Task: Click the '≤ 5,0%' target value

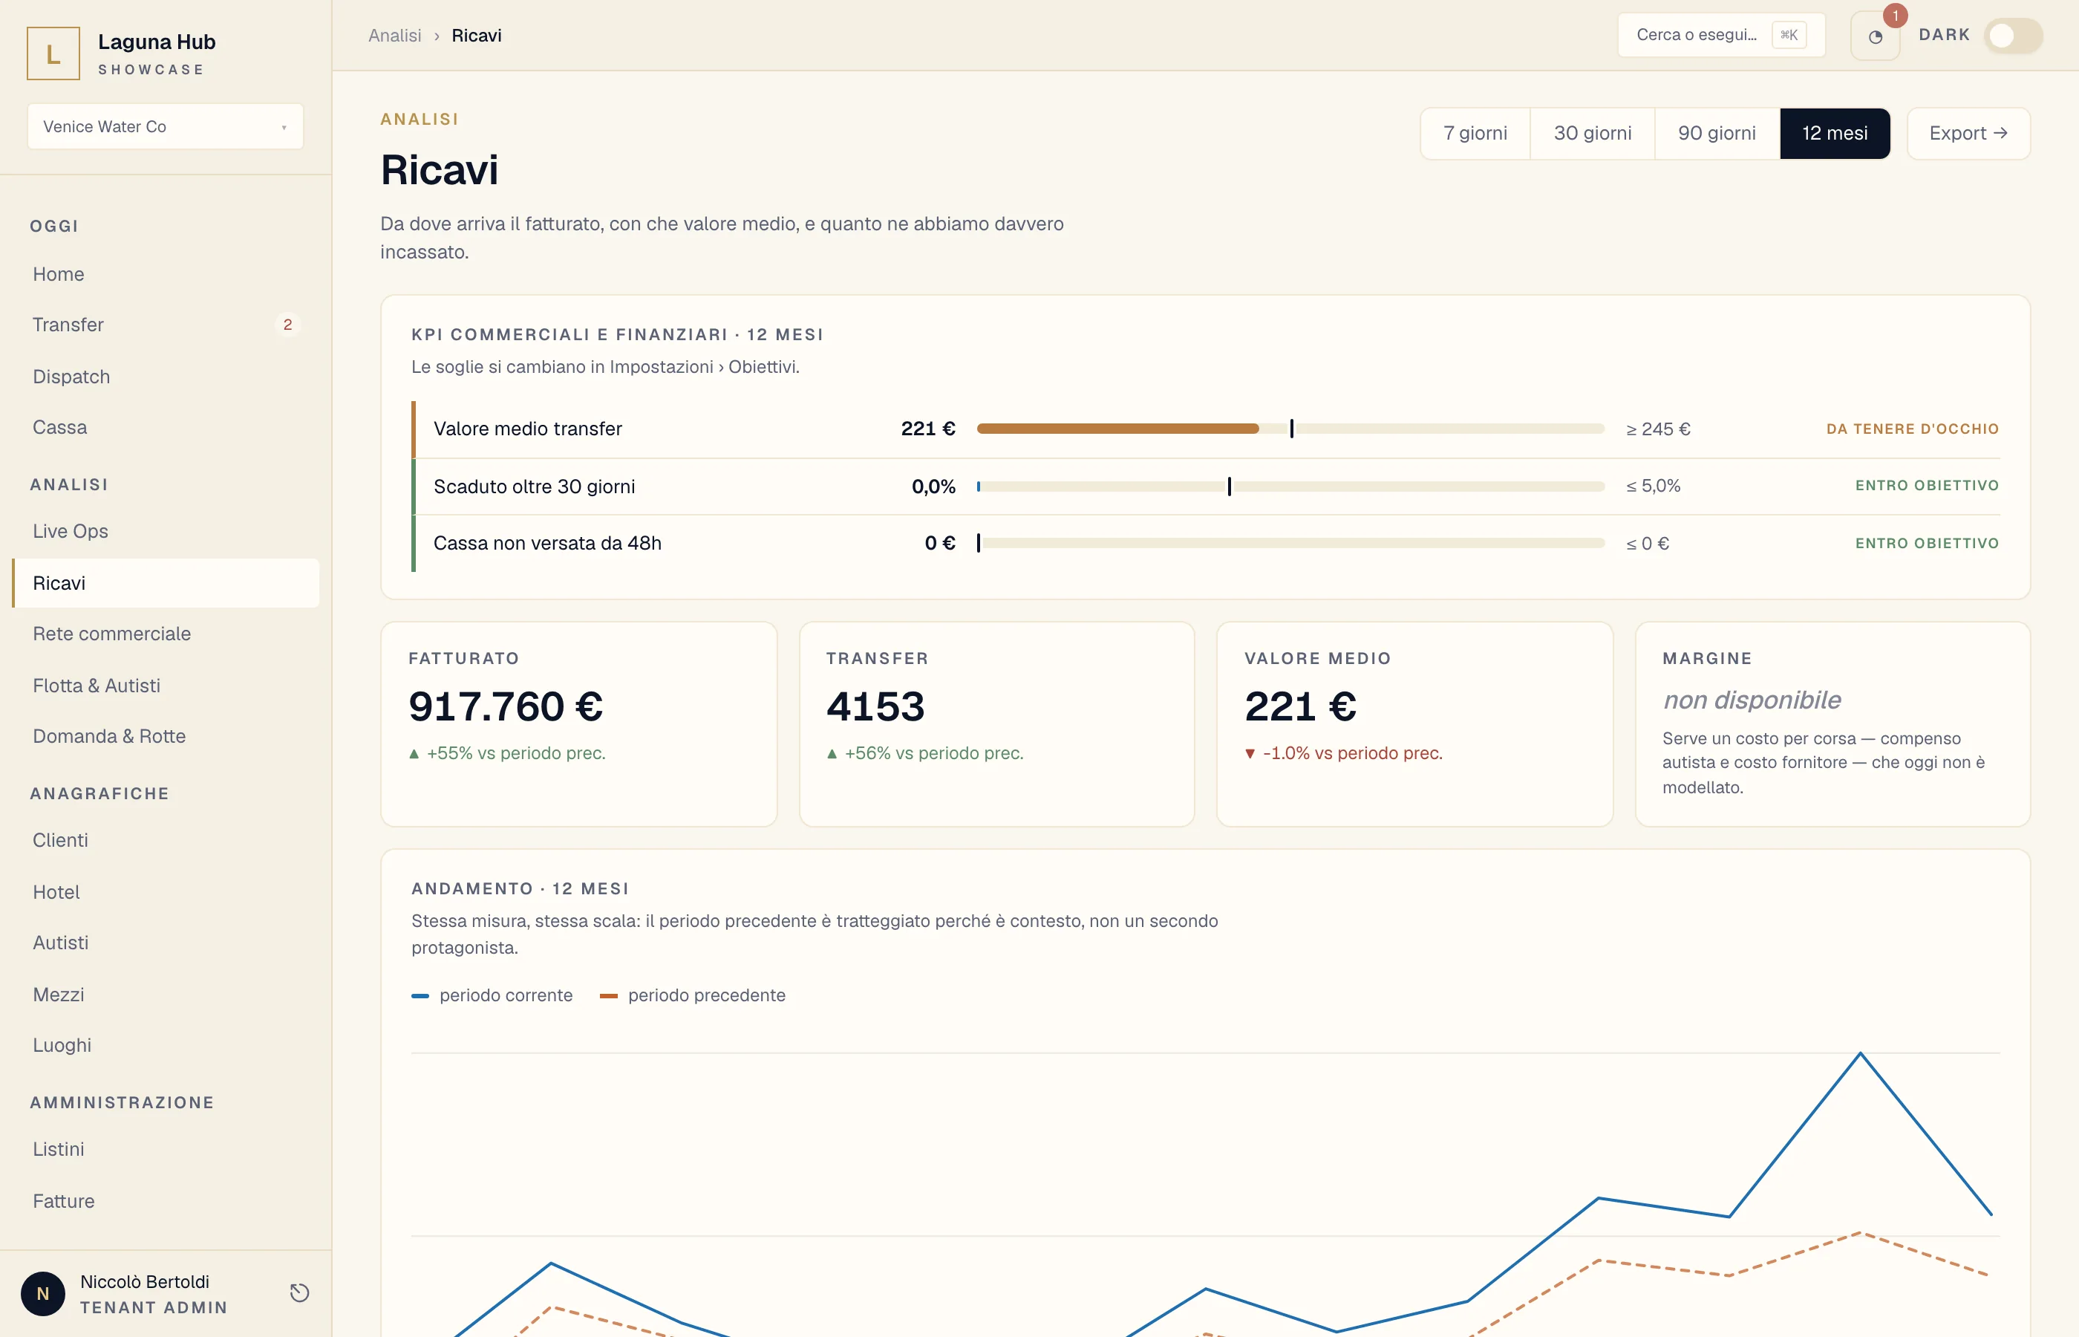Action: tap(1653, 487)
